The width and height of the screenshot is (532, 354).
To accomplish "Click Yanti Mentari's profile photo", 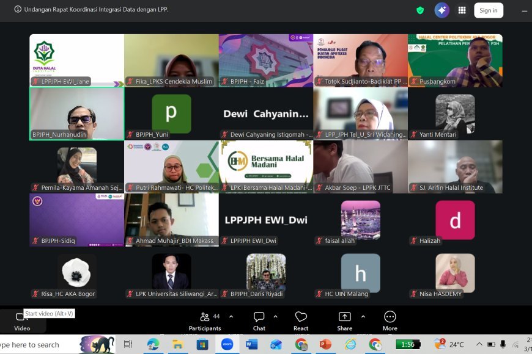I will pos(455,114).
